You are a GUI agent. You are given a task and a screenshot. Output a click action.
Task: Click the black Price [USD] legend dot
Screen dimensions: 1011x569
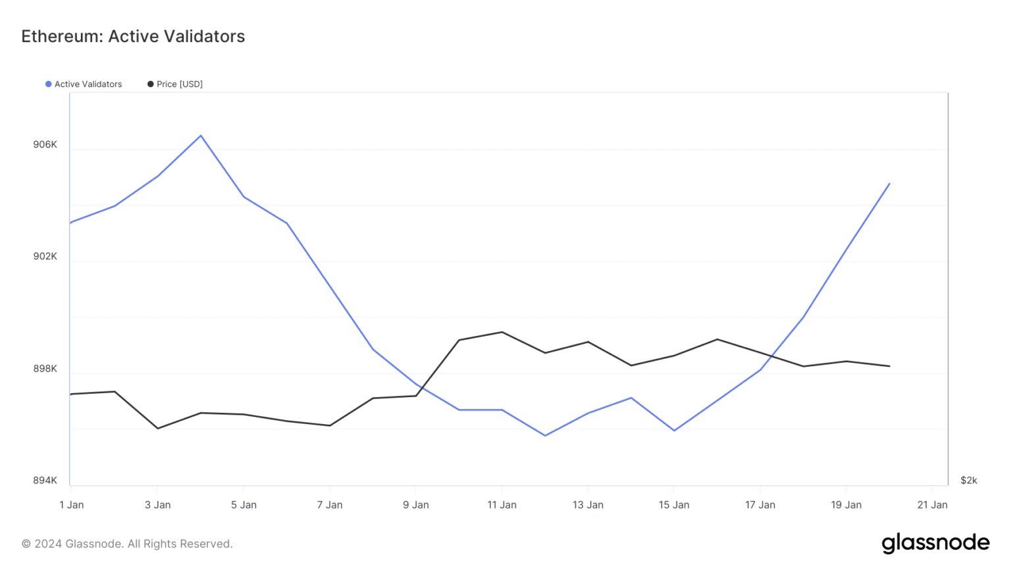(150, 84)
